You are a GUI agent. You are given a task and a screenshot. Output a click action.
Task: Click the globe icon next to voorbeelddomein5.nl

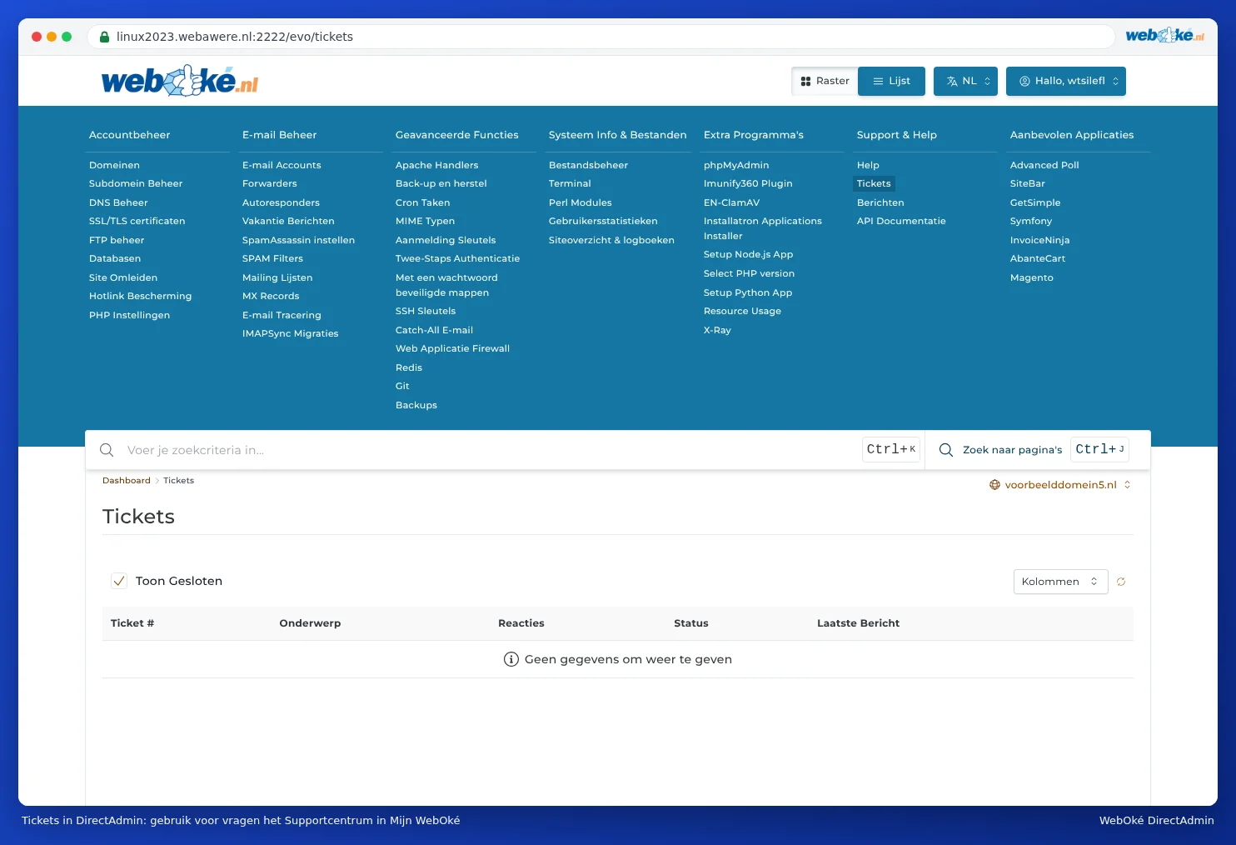pos(994,485)
